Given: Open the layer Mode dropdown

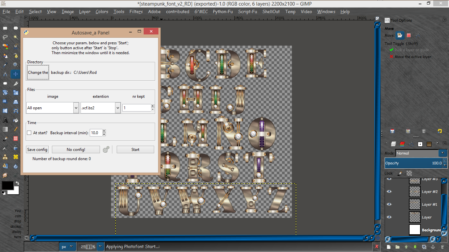Looking at the screenshot, I should point(421,153).
